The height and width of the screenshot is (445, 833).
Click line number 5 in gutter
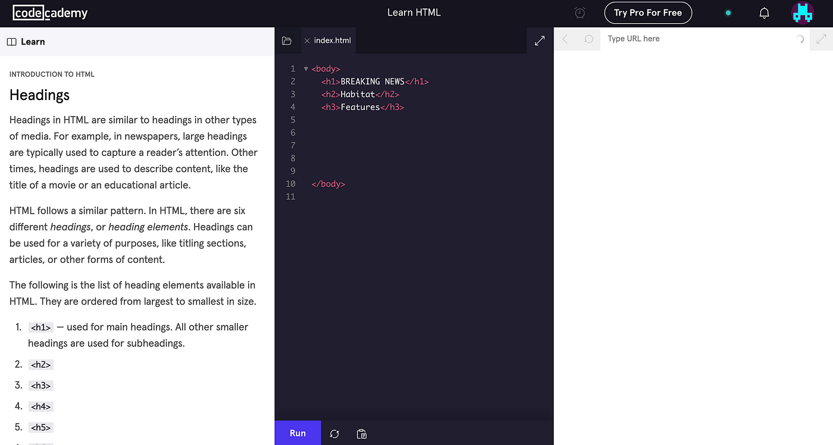tap(293, 120)
